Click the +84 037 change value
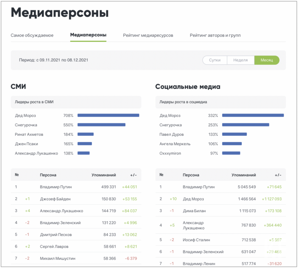Viewport: 298px width, 268px height. (x=129, y=211)
